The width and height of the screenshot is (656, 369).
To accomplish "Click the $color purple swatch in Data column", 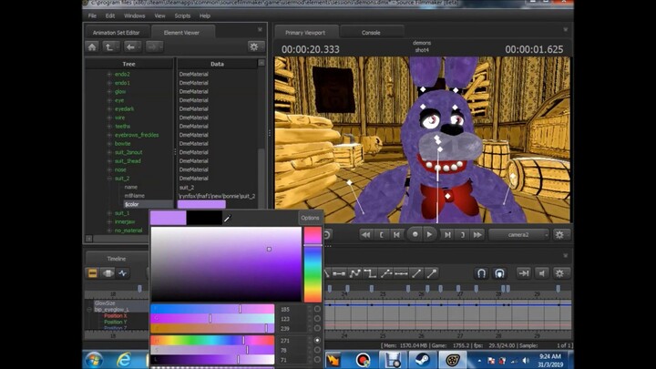I will [x=201, y=204].
